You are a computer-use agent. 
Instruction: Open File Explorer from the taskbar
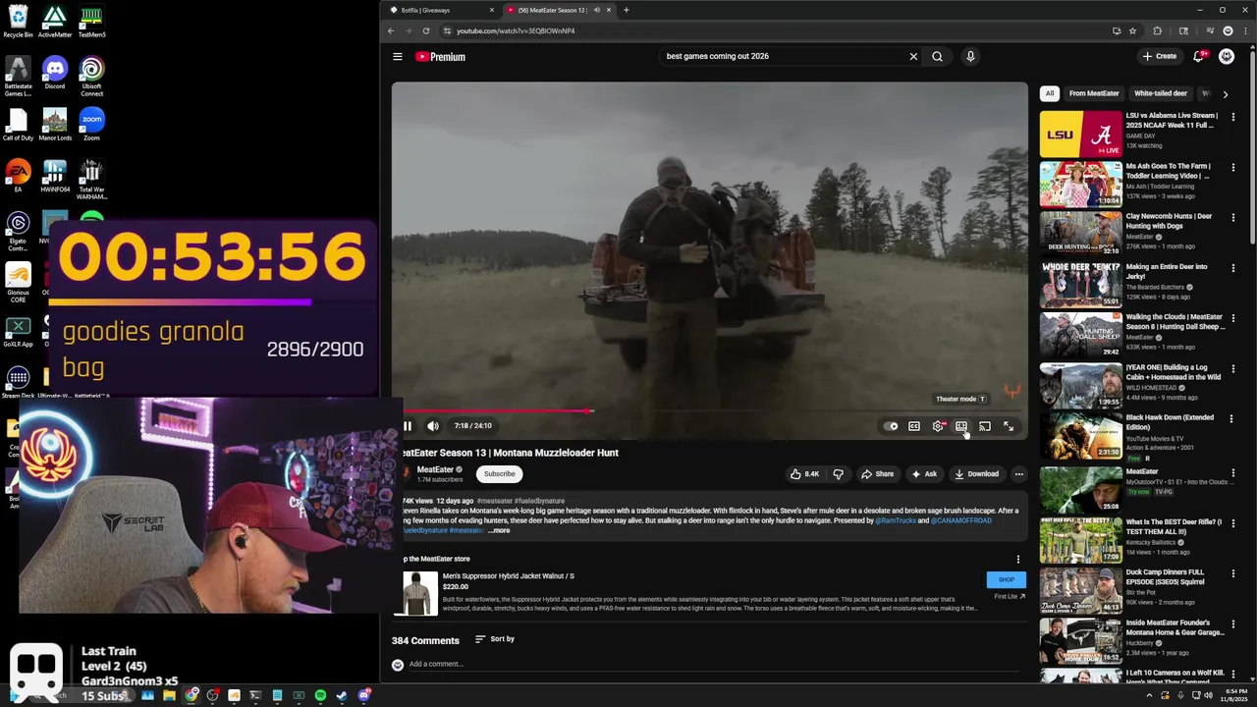169,696
